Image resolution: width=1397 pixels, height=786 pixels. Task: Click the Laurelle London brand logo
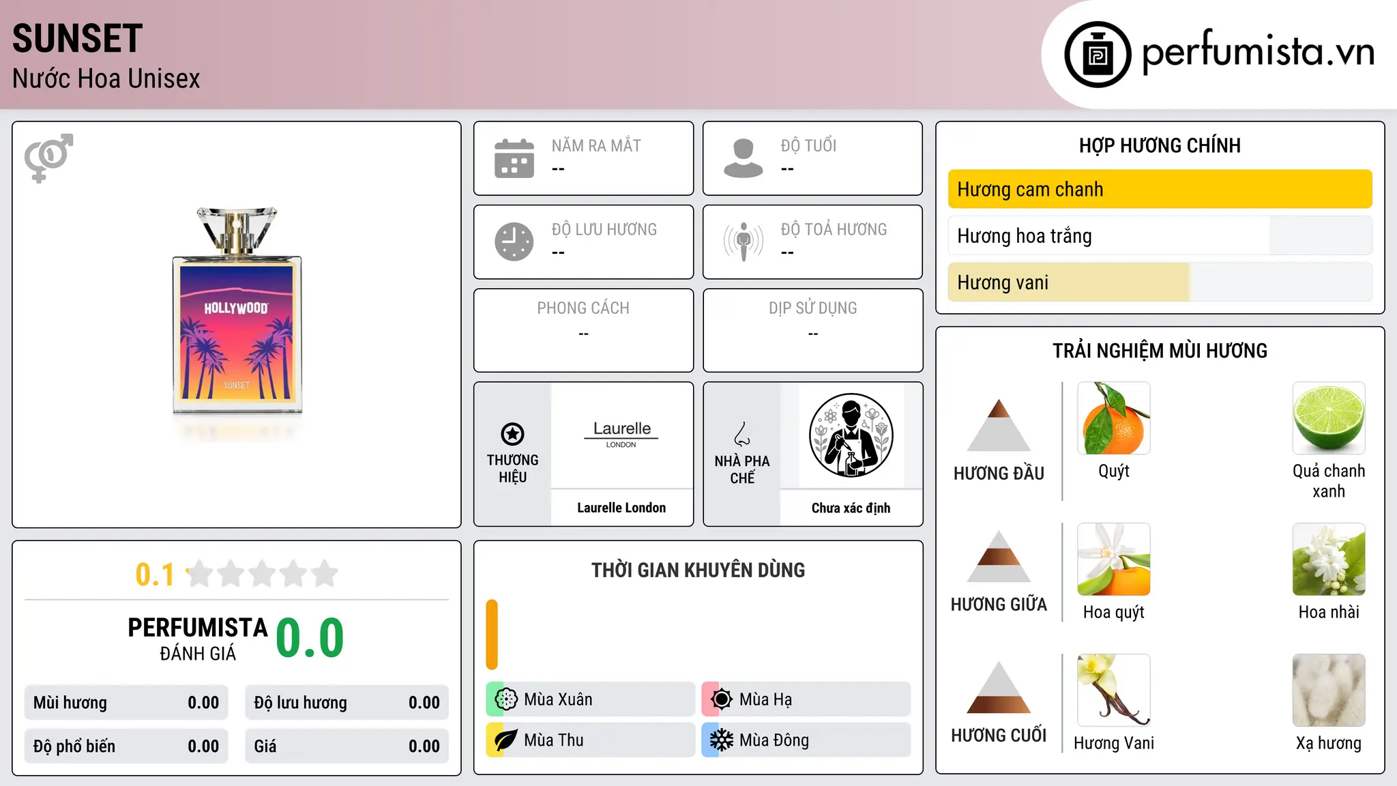coord(621,434)
